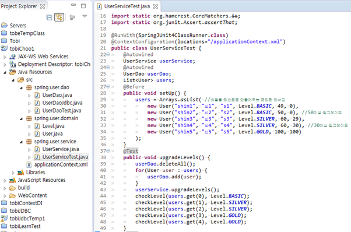Click UserDaoJdbc.java file icon

pos(37,103)
